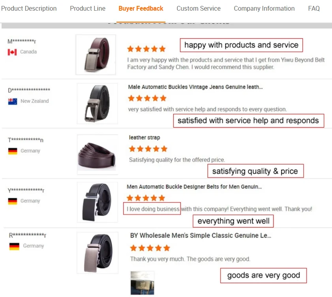Click the Canada flag icon
Screen dimensions: 332x297
pos(12,52)
